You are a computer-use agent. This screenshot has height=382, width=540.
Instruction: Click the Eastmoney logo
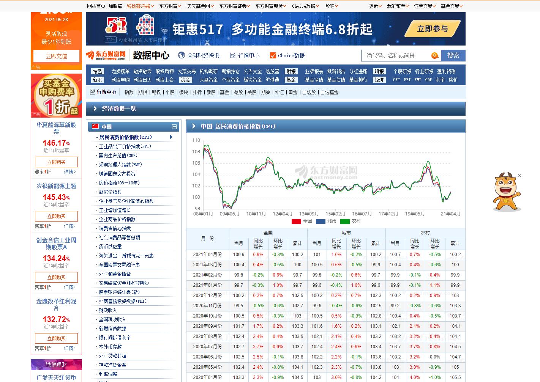point(106,55)
